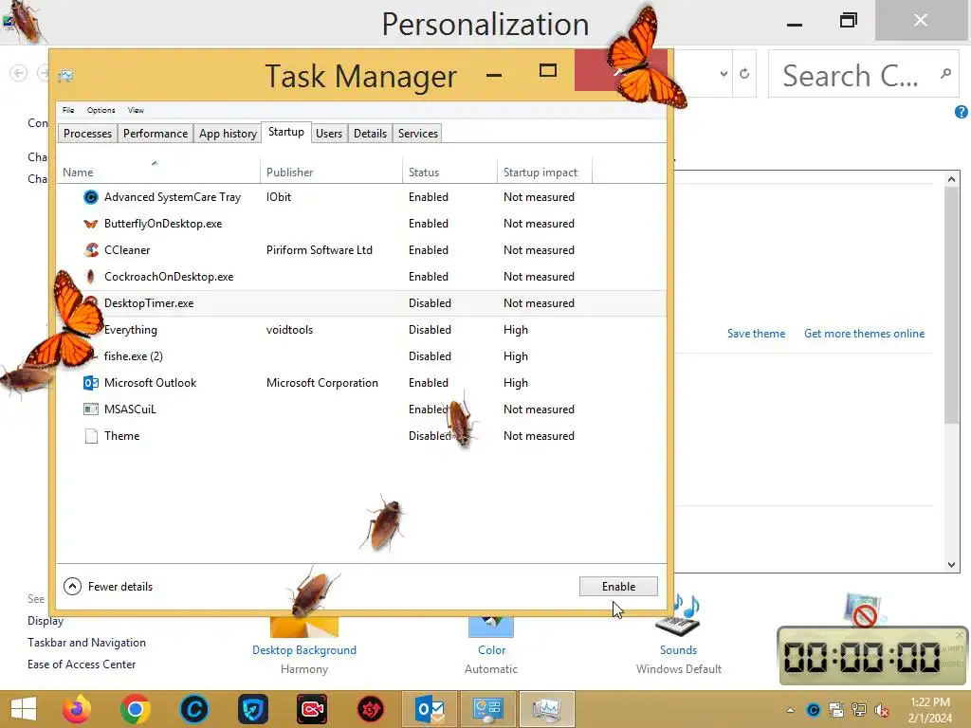Open Taskbar and Navigation link
Image resolution: width=971 pixels, height=728 pixels.
click(86, 643)
